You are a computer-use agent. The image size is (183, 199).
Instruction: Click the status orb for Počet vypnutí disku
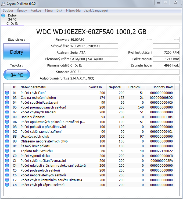click(x=7, y=156)
